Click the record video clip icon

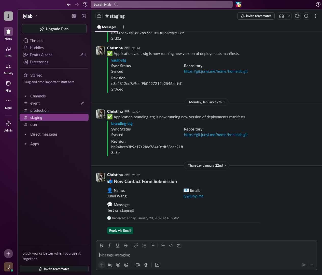point(138,265)
